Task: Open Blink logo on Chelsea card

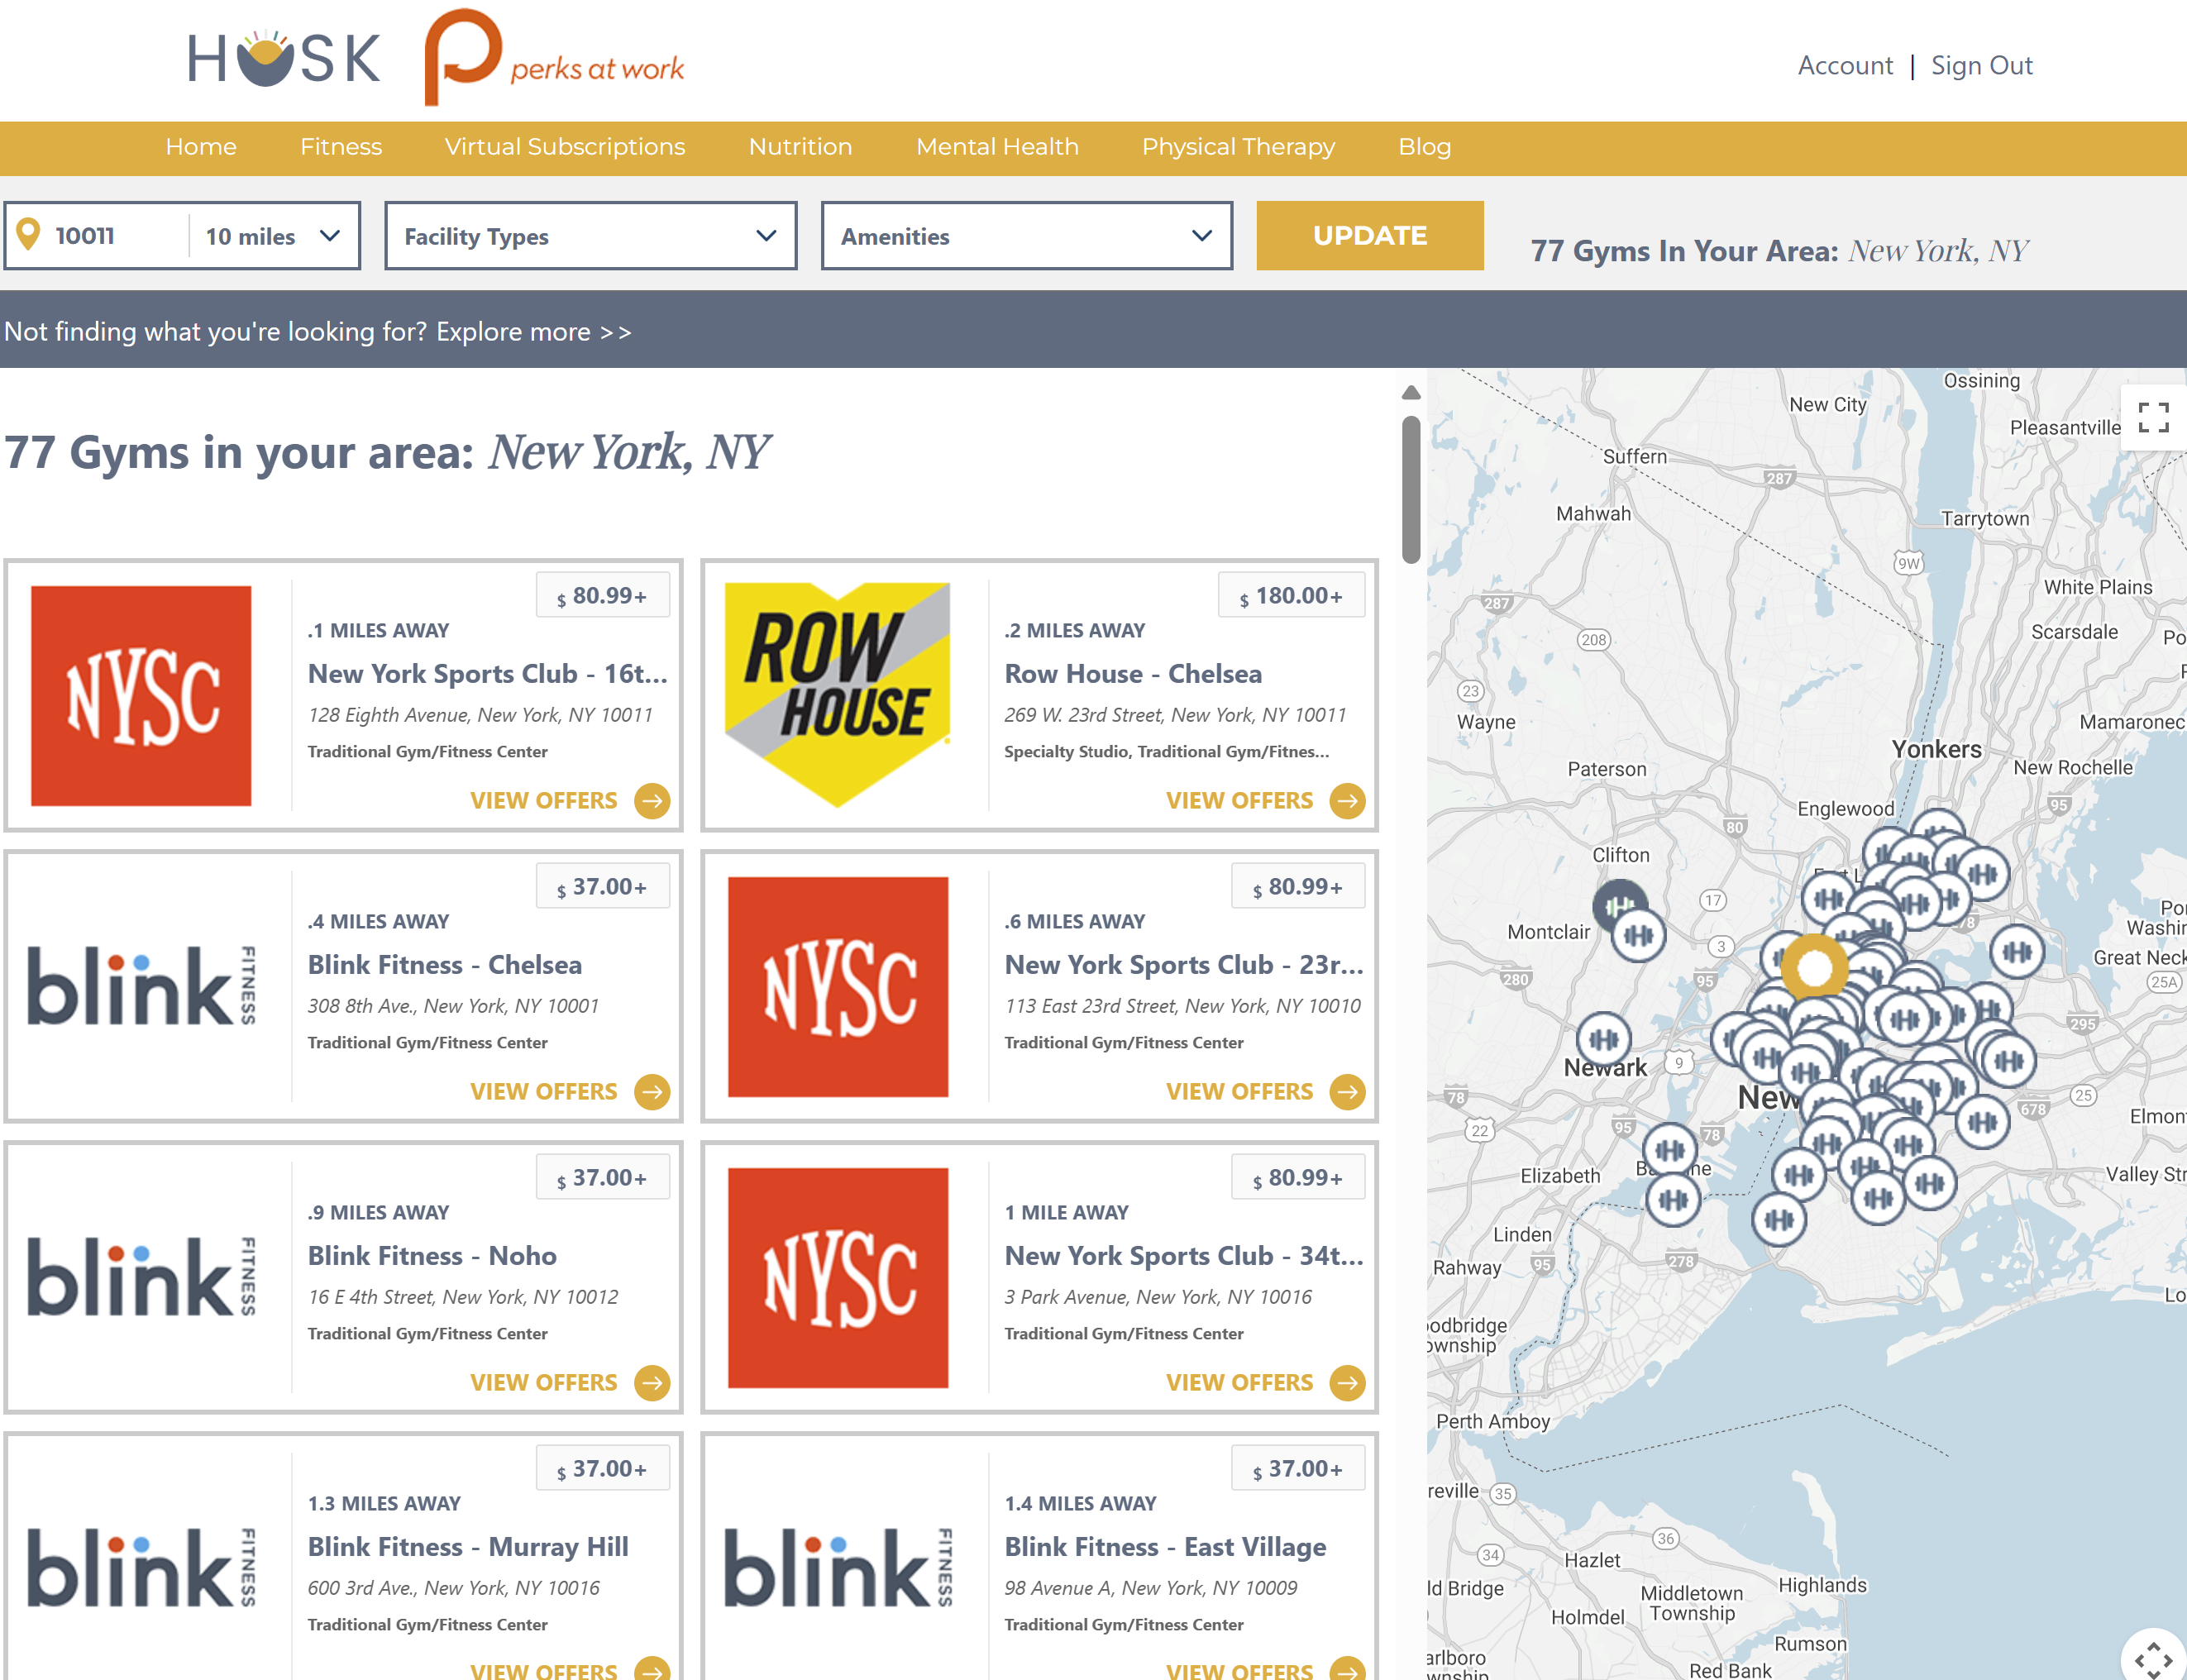Action: 141,986
